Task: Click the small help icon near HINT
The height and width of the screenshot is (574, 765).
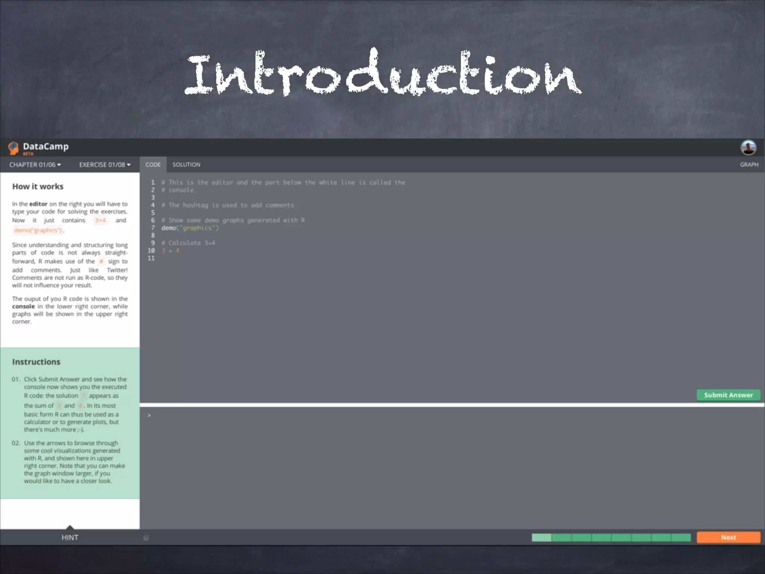Action: point(146,538)
